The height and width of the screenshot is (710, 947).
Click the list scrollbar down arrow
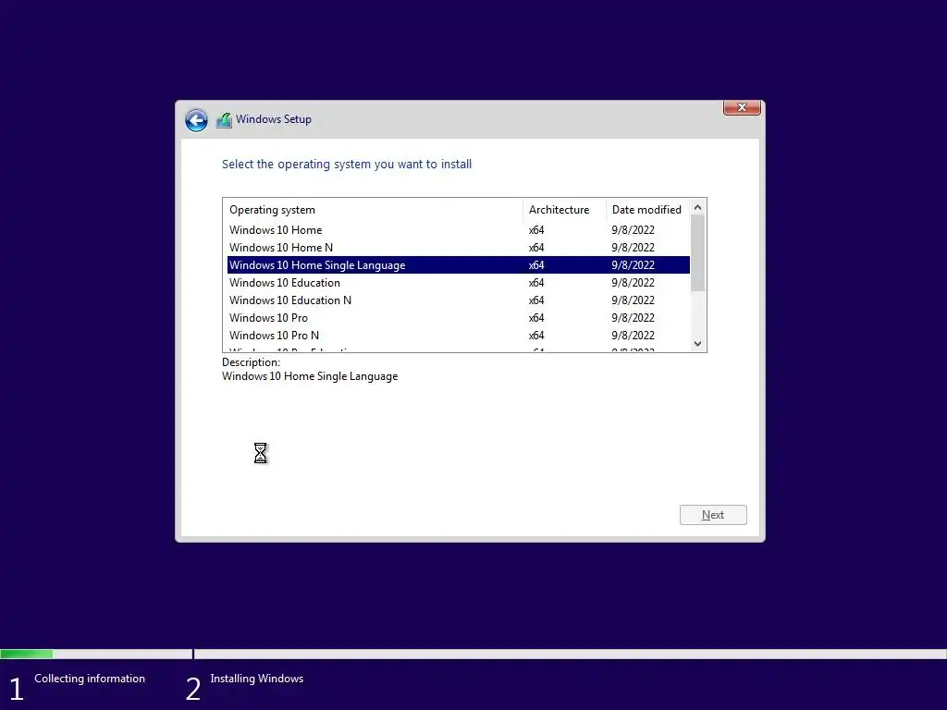[x=697, y=344]
